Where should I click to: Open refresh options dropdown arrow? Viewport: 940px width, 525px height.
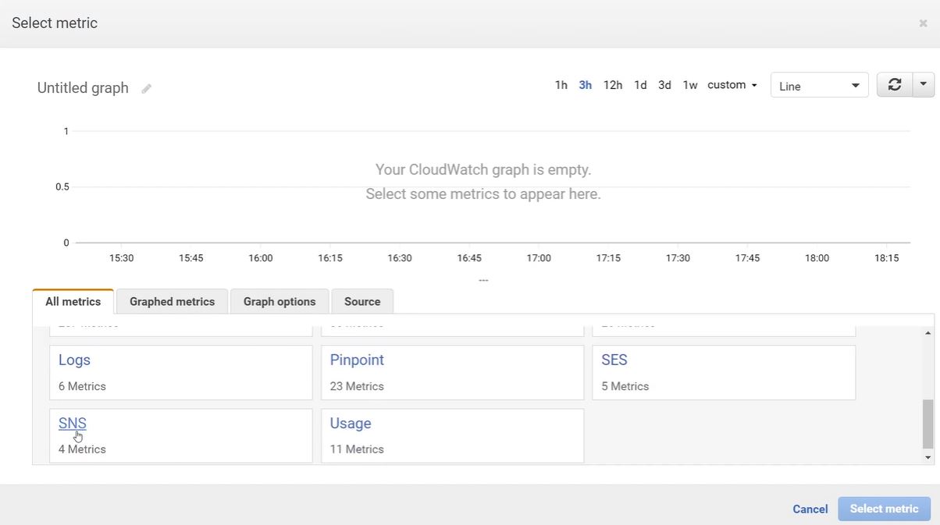point(924,85)
